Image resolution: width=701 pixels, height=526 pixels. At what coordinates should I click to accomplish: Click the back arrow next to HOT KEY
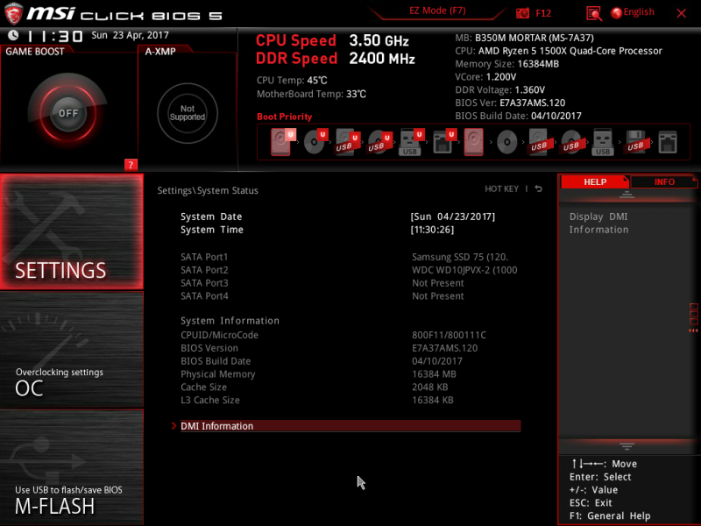click(x=539, y=188)
